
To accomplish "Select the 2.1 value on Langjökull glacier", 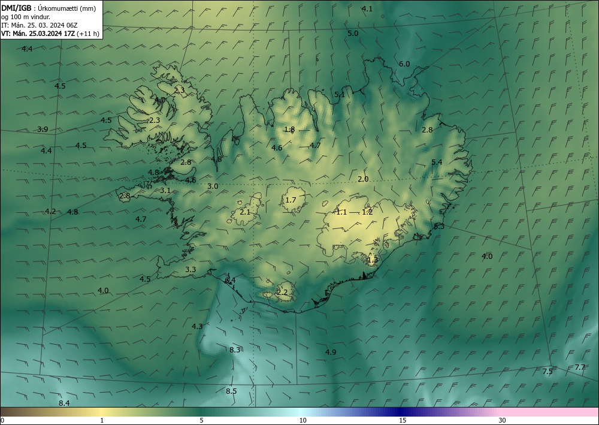I will tap(245, 212).
